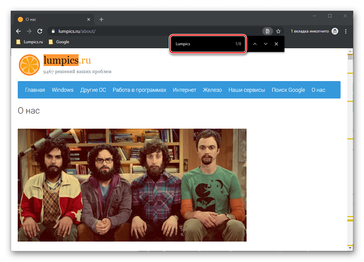Bookmark this page with the star icon
The width and height of the screenshot is (364, 262).
(278, 31)
